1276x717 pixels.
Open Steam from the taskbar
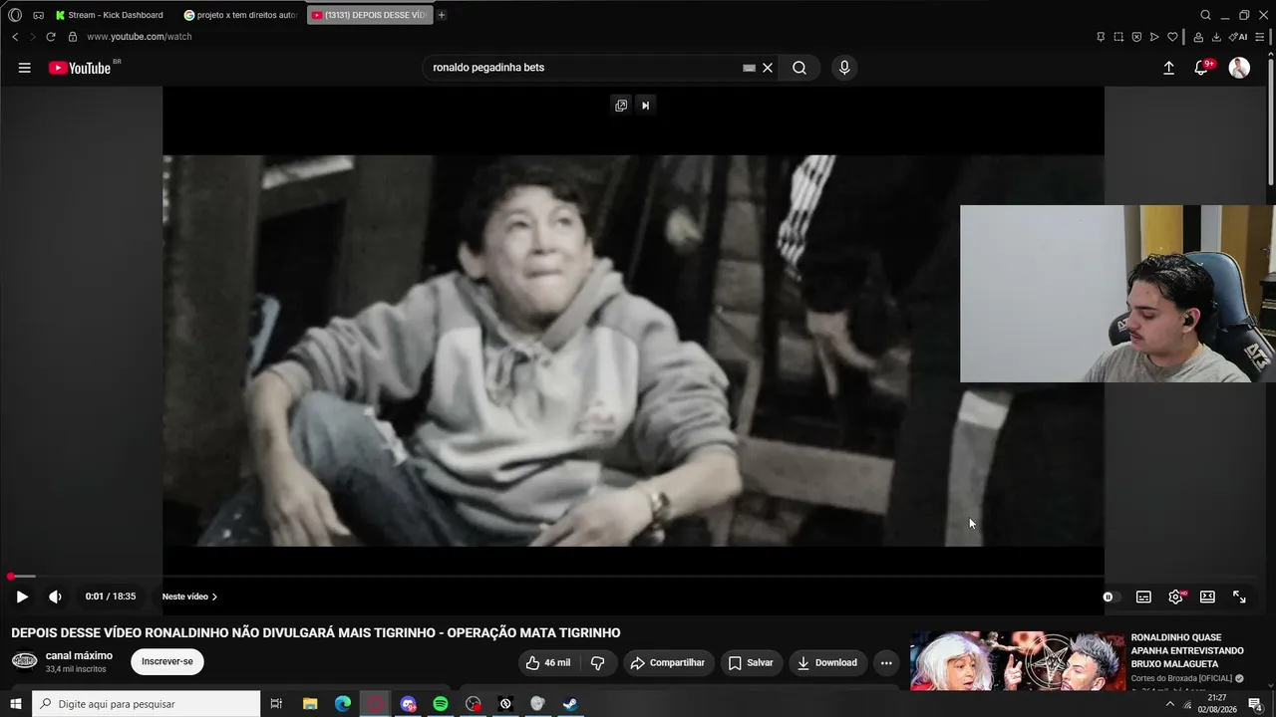[x=570, y=704]
